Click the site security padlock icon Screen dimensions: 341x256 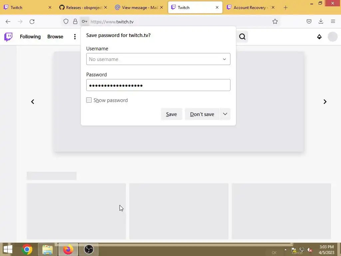(75, 21)
